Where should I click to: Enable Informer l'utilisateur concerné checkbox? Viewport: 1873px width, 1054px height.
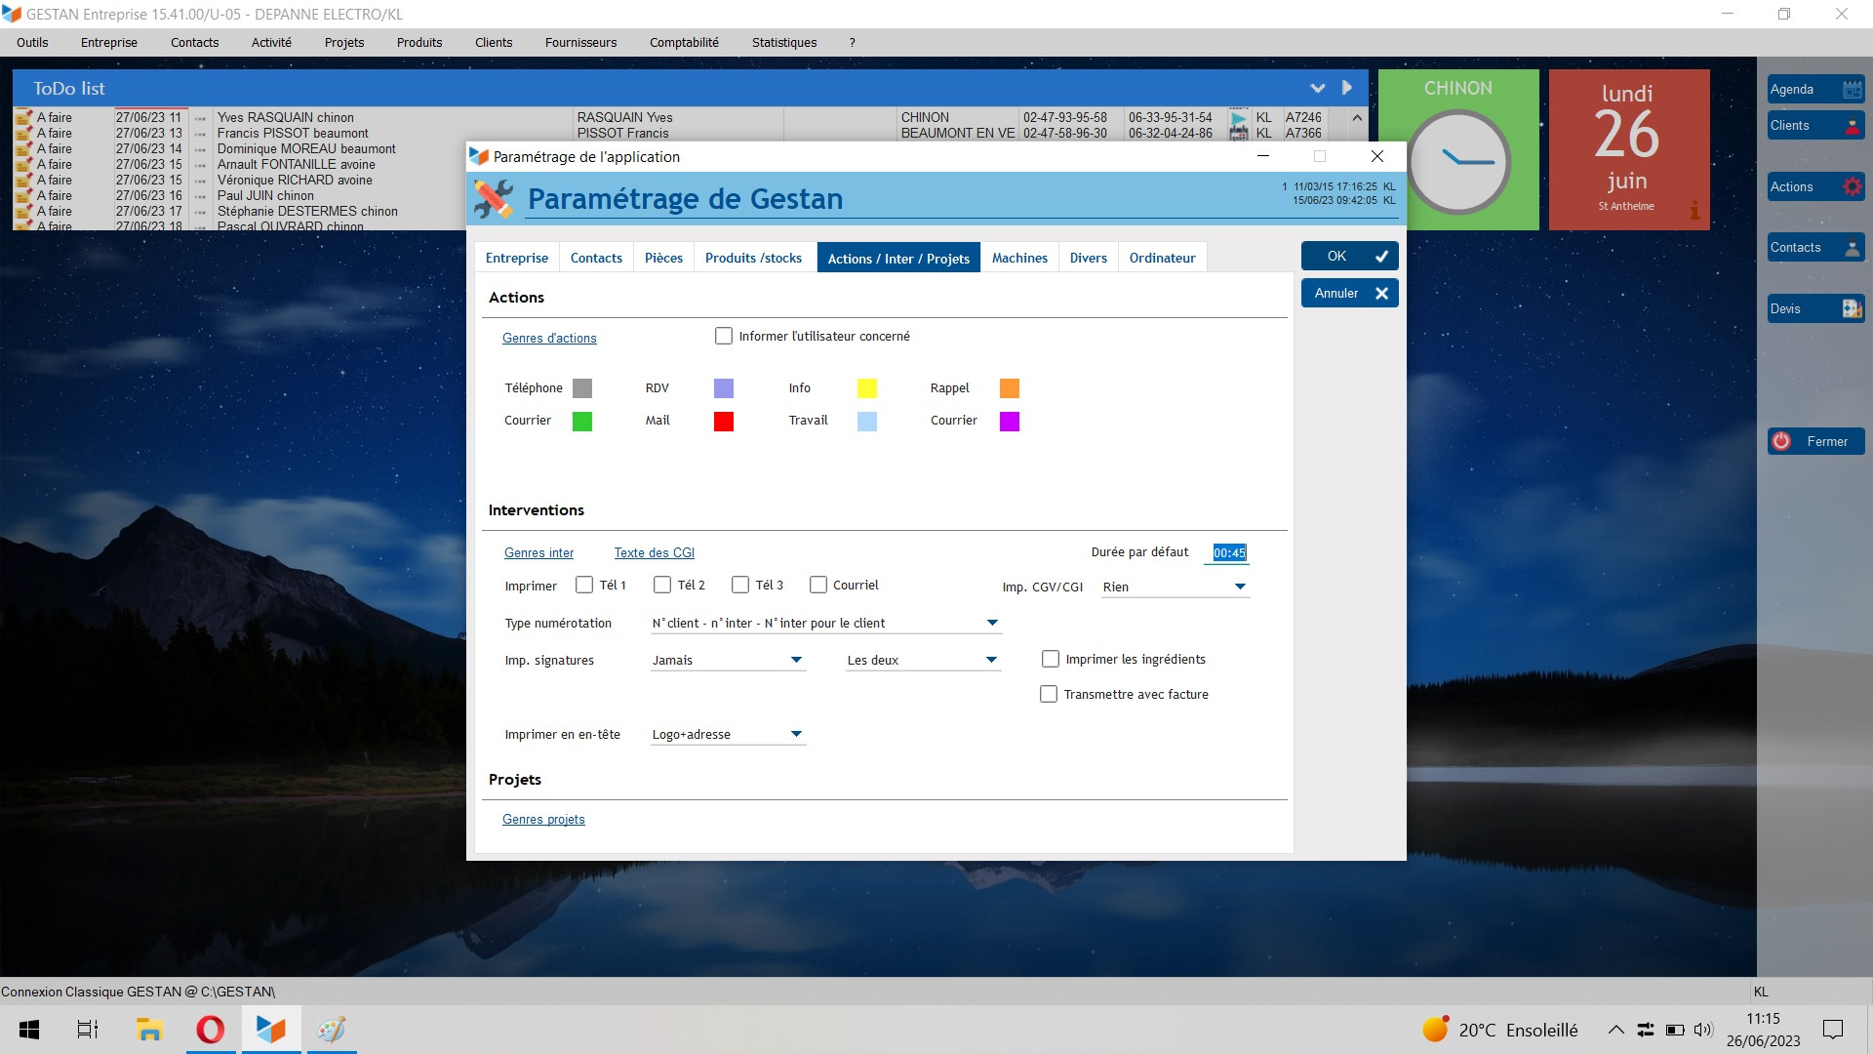[724, 337]
